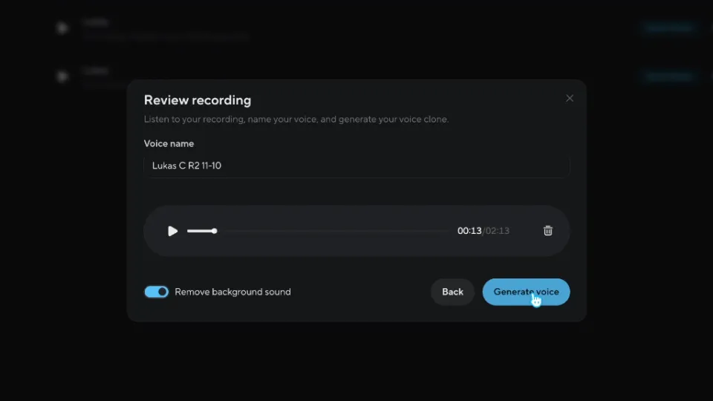Screen dimensions: 713x401
Task: Toggle Remove background sound switch
Action: click(x=157, y=292)
